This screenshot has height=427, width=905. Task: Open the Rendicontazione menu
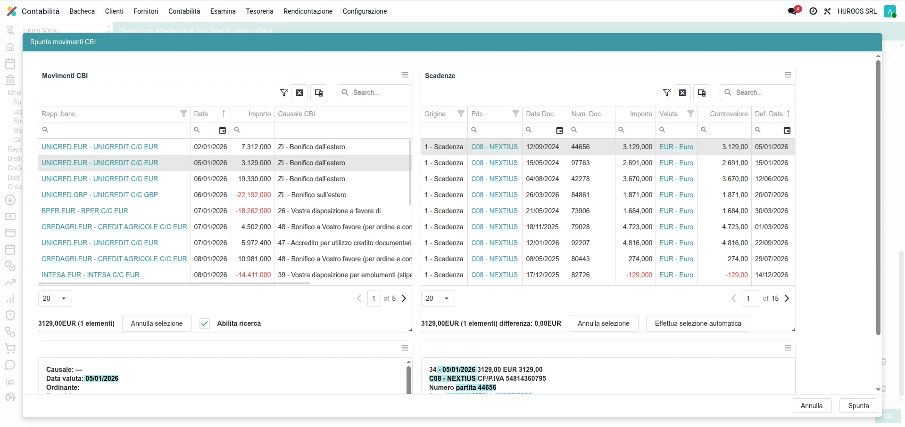point(308,11)
